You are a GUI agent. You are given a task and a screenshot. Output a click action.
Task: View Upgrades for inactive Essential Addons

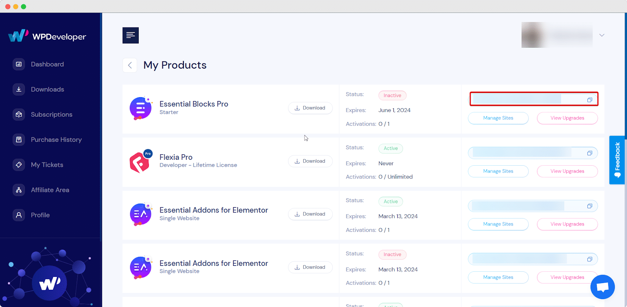tap(567, 277)
